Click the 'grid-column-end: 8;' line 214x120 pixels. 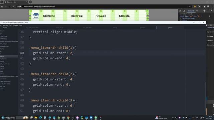click(51, 111)
